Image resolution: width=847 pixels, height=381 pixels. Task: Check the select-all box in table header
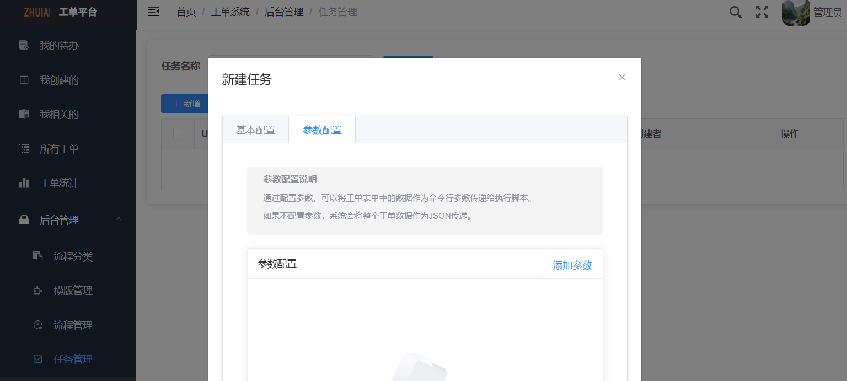(x=178, y=134)
